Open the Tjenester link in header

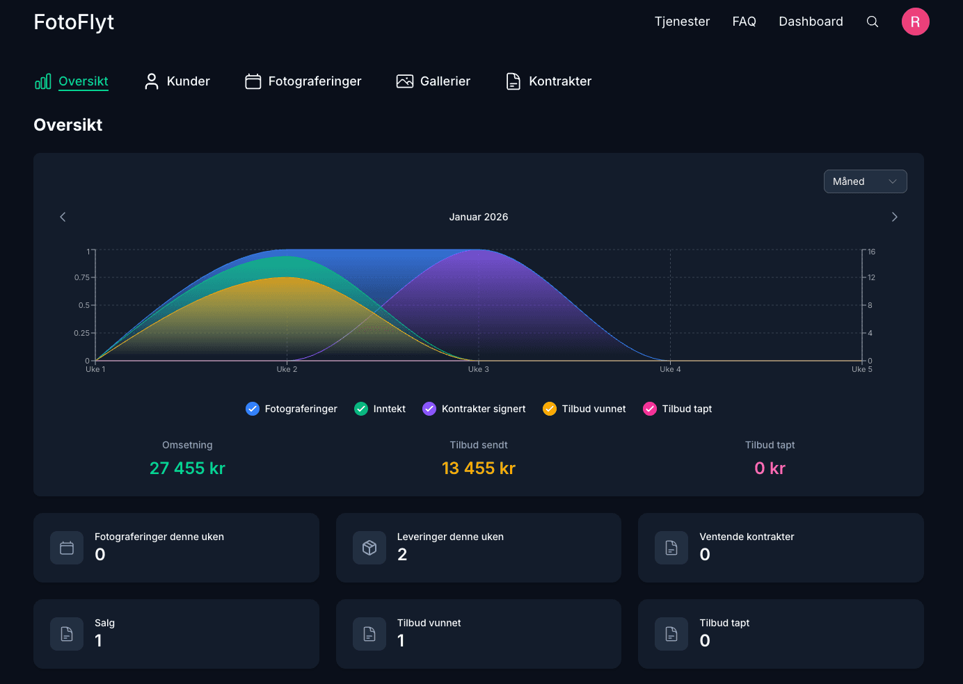[682, 22]
